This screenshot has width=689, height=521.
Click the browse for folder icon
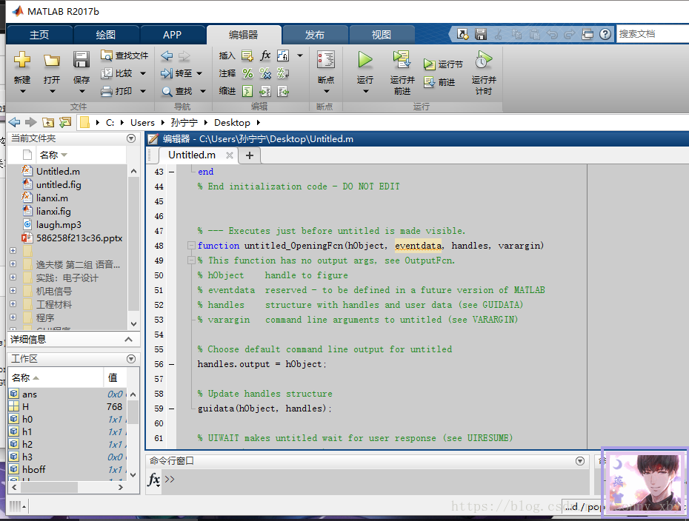point(65,122)
